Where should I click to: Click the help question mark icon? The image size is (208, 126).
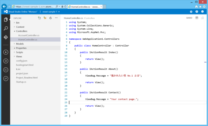[197, 12]
